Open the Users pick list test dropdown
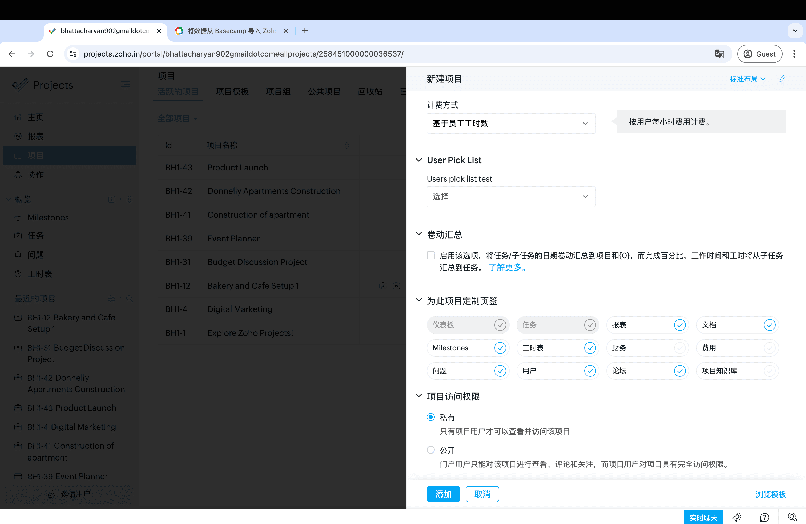806x524 pixels. [511, 197]
